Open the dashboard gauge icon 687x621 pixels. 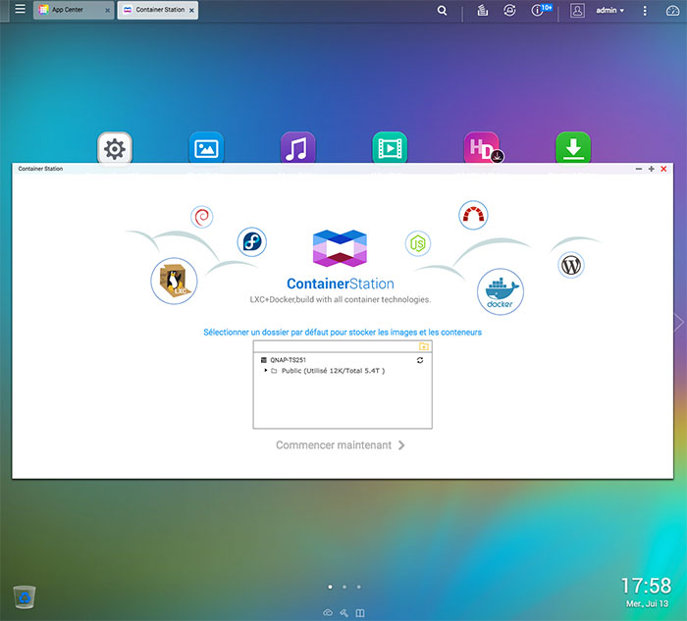pyautogui.click(x=672, y=10)
